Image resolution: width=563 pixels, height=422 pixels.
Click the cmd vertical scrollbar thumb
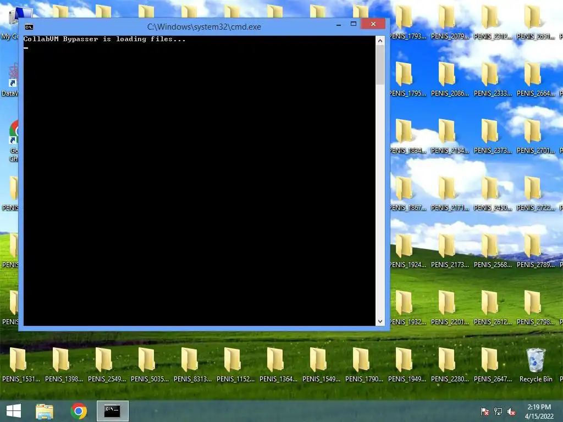coord(380,65)
